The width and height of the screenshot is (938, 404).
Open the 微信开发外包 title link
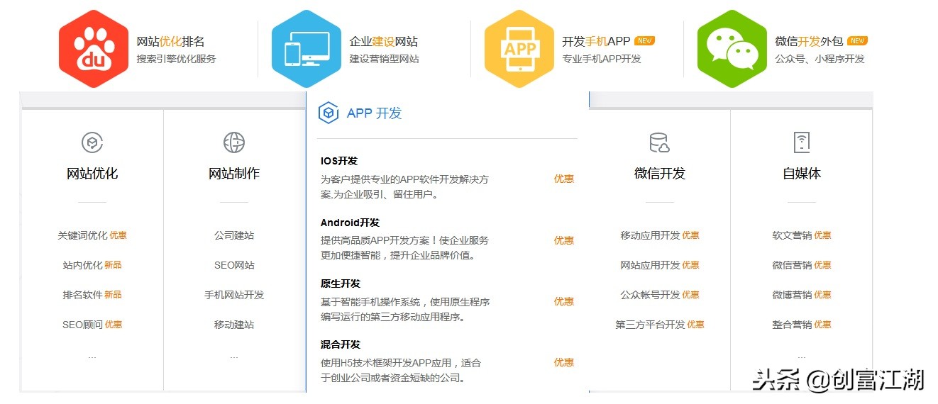coord(810,41)
